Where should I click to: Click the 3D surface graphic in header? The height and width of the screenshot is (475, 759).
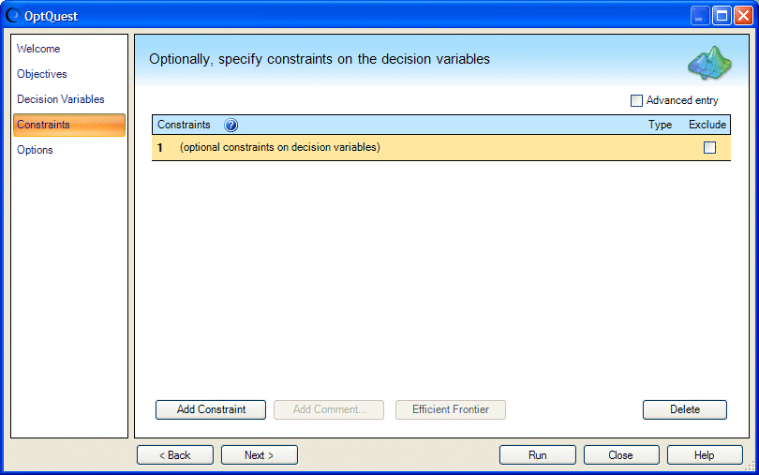click(x=709, y=63)
